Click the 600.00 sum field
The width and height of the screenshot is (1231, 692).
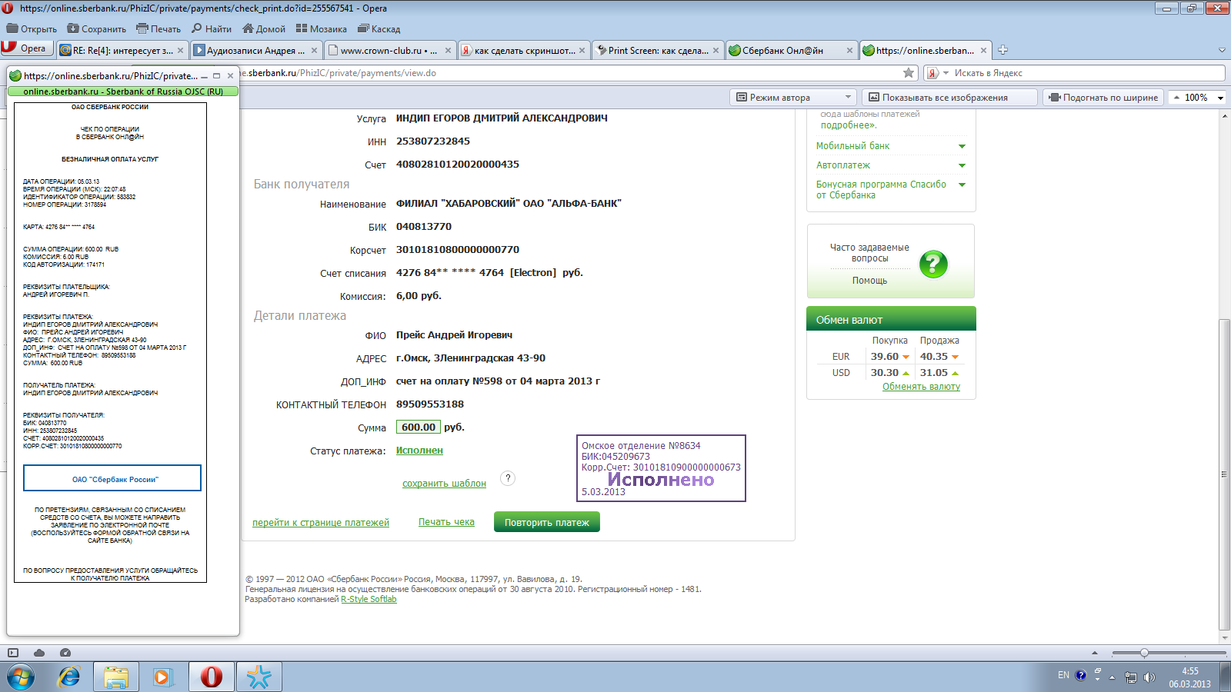[419, 428]
